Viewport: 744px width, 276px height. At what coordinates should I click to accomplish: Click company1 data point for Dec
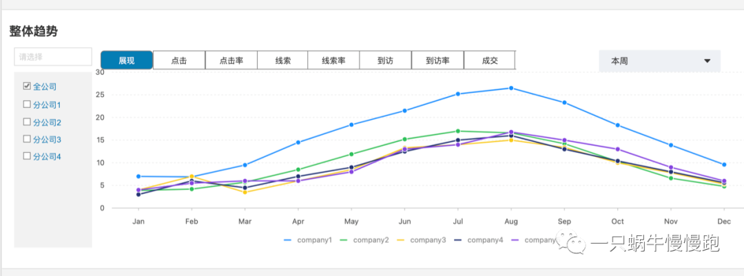click(x=724, y=164)
